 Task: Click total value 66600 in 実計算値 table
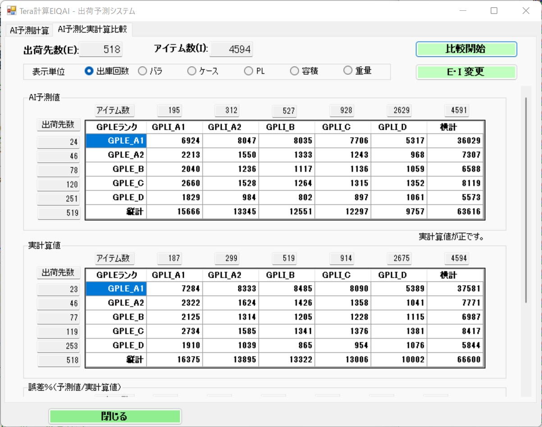(455, 360)
